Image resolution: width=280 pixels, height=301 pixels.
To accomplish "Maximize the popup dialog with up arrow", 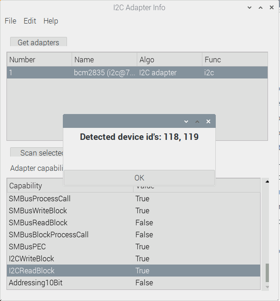I will 197,121.
